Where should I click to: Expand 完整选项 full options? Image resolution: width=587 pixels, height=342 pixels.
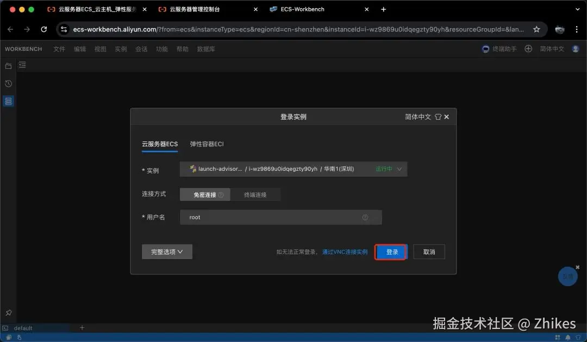[x=167, y=251]
